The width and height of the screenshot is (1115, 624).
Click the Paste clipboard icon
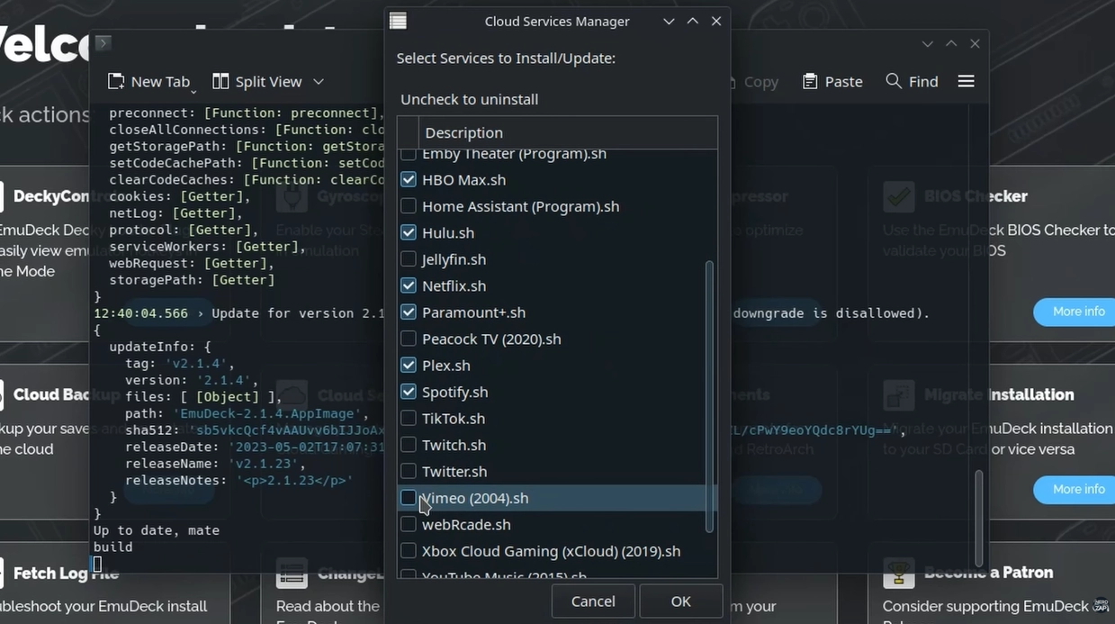pos(810,82)
